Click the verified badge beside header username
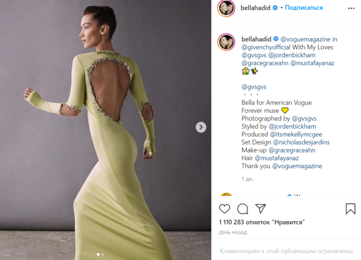361x260 pixels. [x=275, y=8]
